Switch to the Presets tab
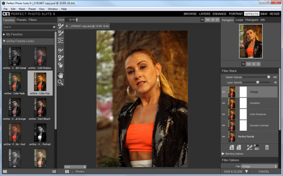 pos(22,20)
